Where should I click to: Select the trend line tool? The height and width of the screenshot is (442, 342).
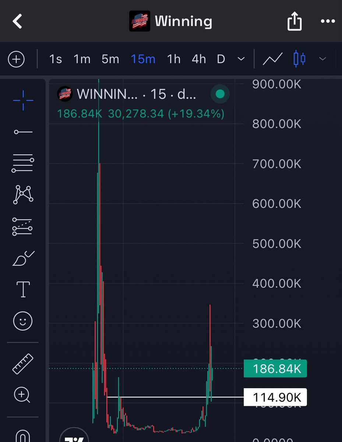(x=23, y=132)
